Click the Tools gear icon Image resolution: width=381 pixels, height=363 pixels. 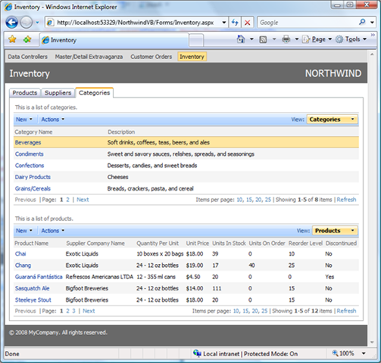[x=339, y=39]
